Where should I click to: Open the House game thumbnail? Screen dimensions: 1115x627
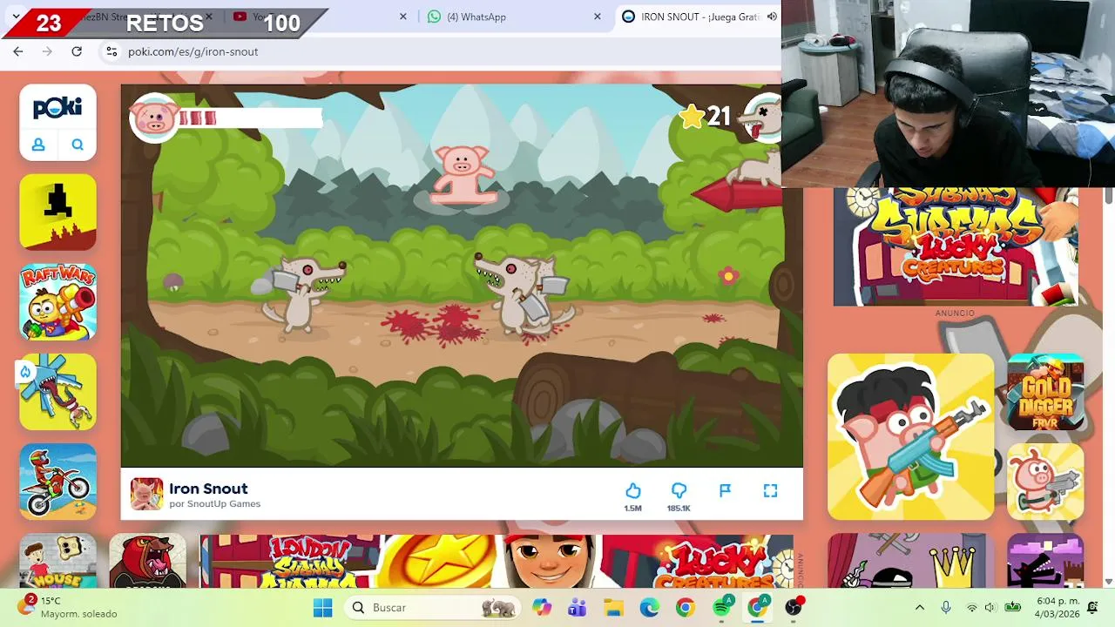click(x=58, y=561)
